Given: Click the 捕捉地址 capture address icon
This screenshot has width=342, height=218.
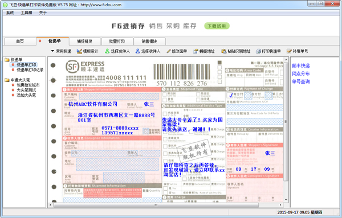Looking at the screenshot, I should tap(196, 51).
